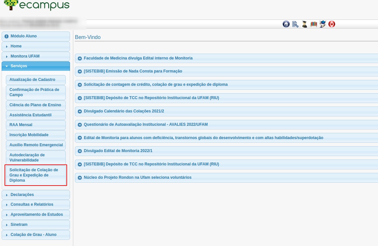The image size is (378, 246).
Task: Click the home icon in top toolbar
Action: click(x=286, y=24)
